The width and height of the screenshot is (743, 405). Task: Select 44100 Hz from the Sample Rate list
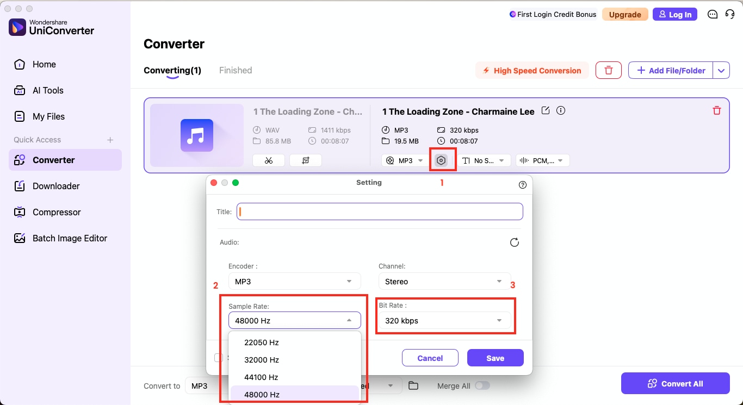coord(262,377)
